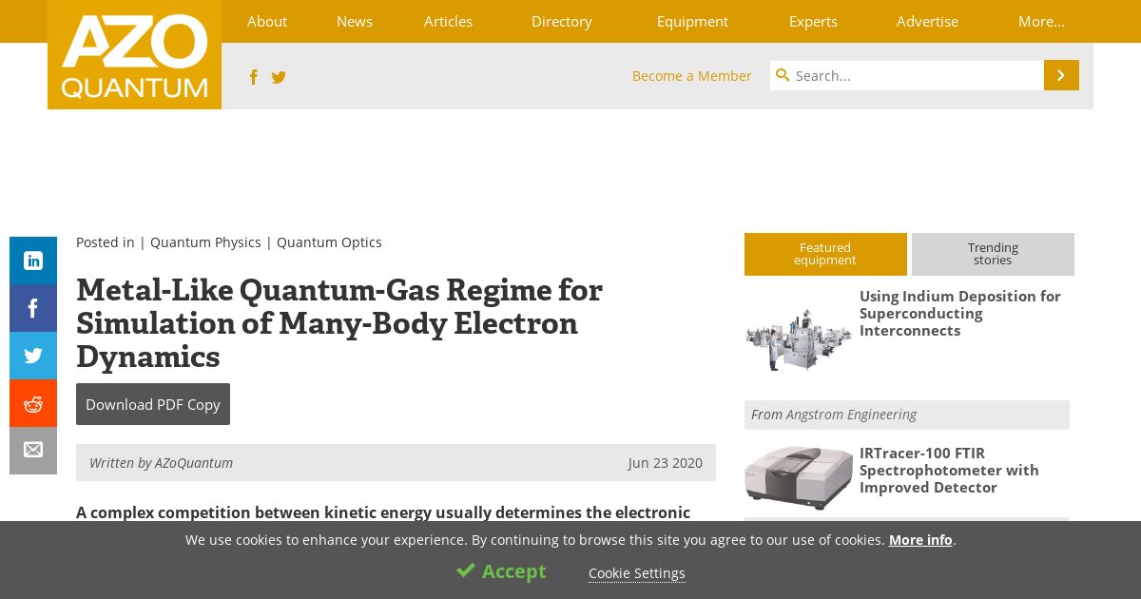Image resolution: width=1141 pixels, height=599 pixels.
Task: Submit search with arrow button
Action: [x=1061, y=75]
